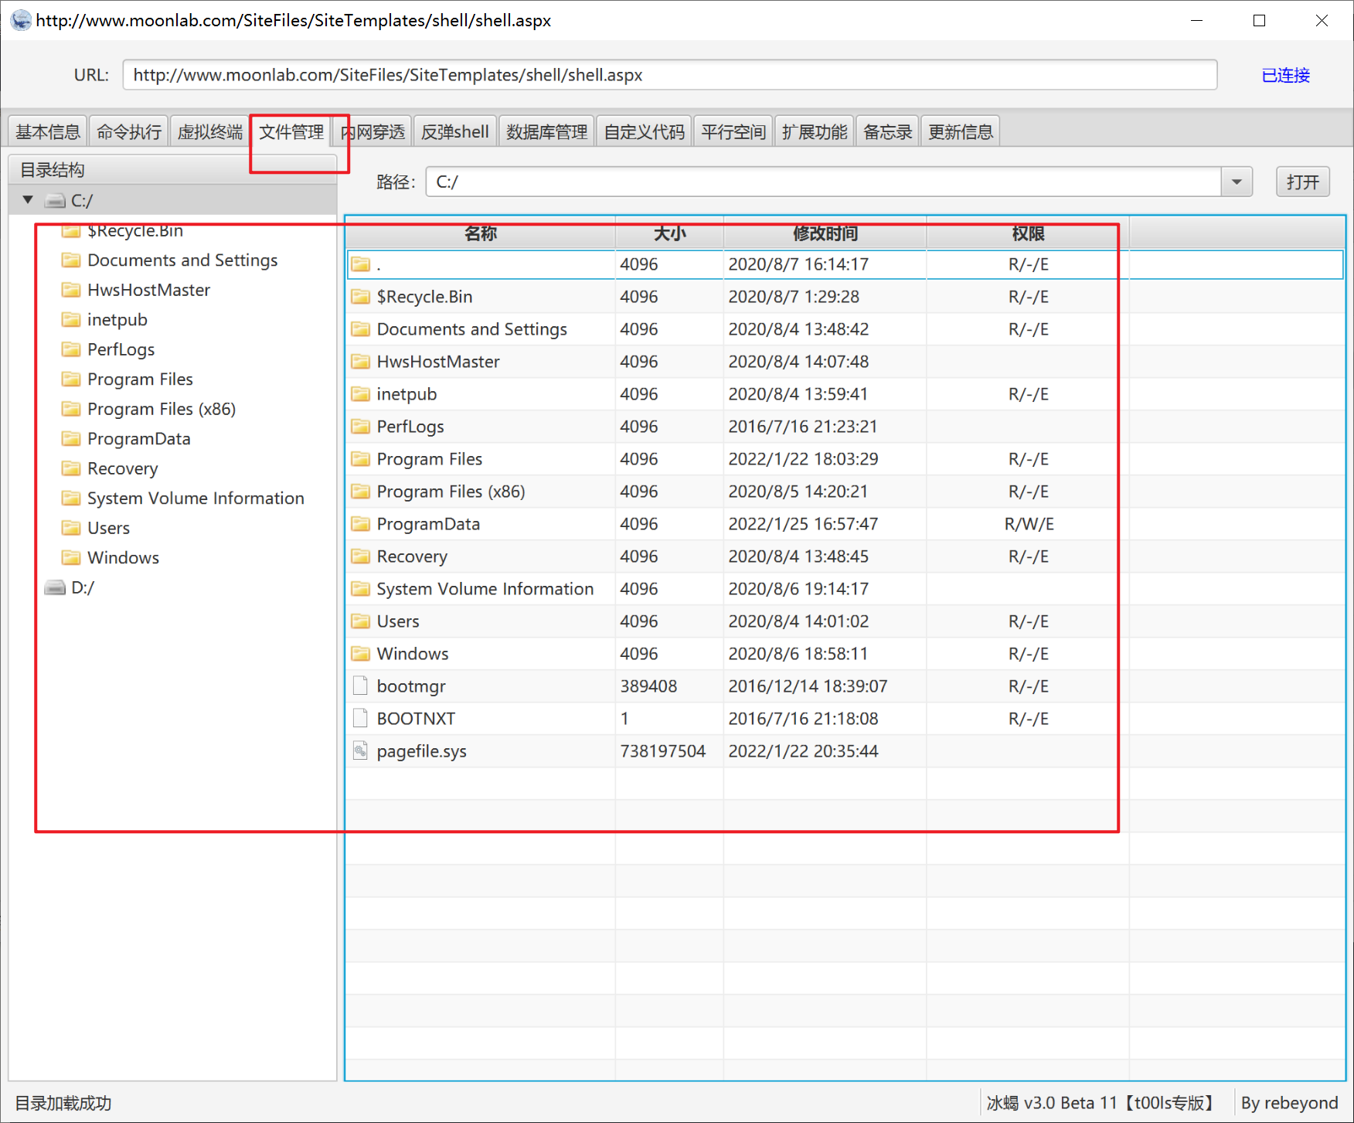Screen dimensions: 1354x1123
Task: Click the Users folder icon in directory tree
Action: (x=71, y=528)
